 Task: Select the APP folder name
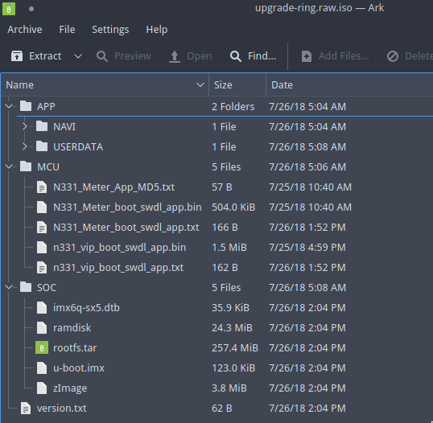point(46,106)
